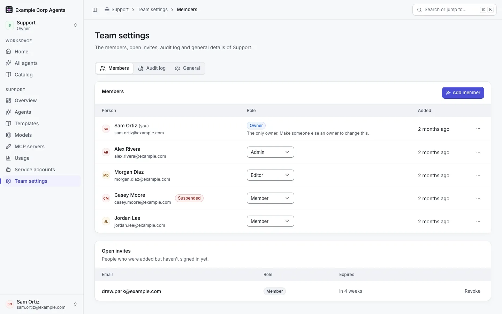Click the Usage bar chart icon
Screen dimensions: 502x314
pyautogui.click(x=8, y=158)
